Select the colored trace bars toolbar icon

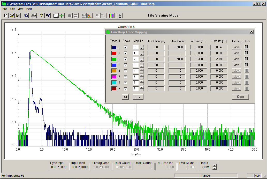coord(111,16)
